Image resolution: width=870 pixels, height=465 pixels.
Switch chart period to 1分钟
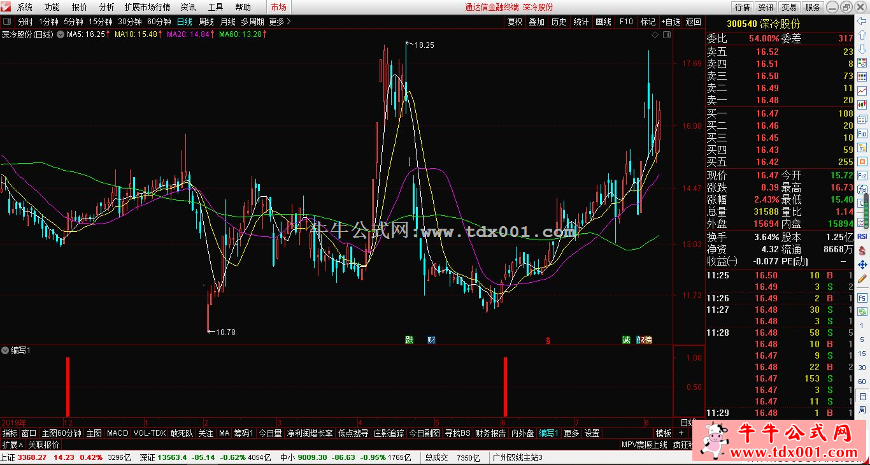coord(49,22)
